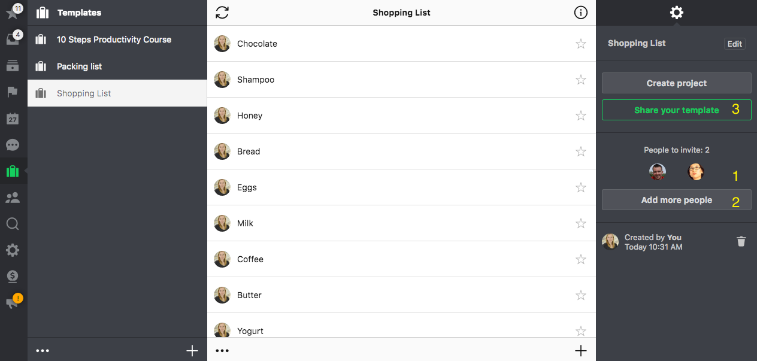Open the calendar icon showing 27
The image size is (757, 361).
click(x=13, y=118)
